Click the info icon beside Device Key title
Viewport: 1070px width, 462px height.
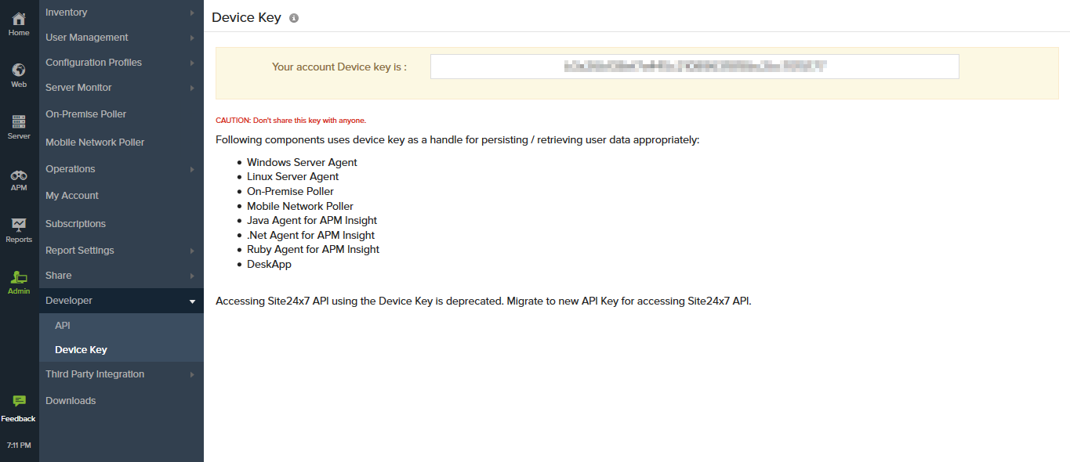(294, 18)
